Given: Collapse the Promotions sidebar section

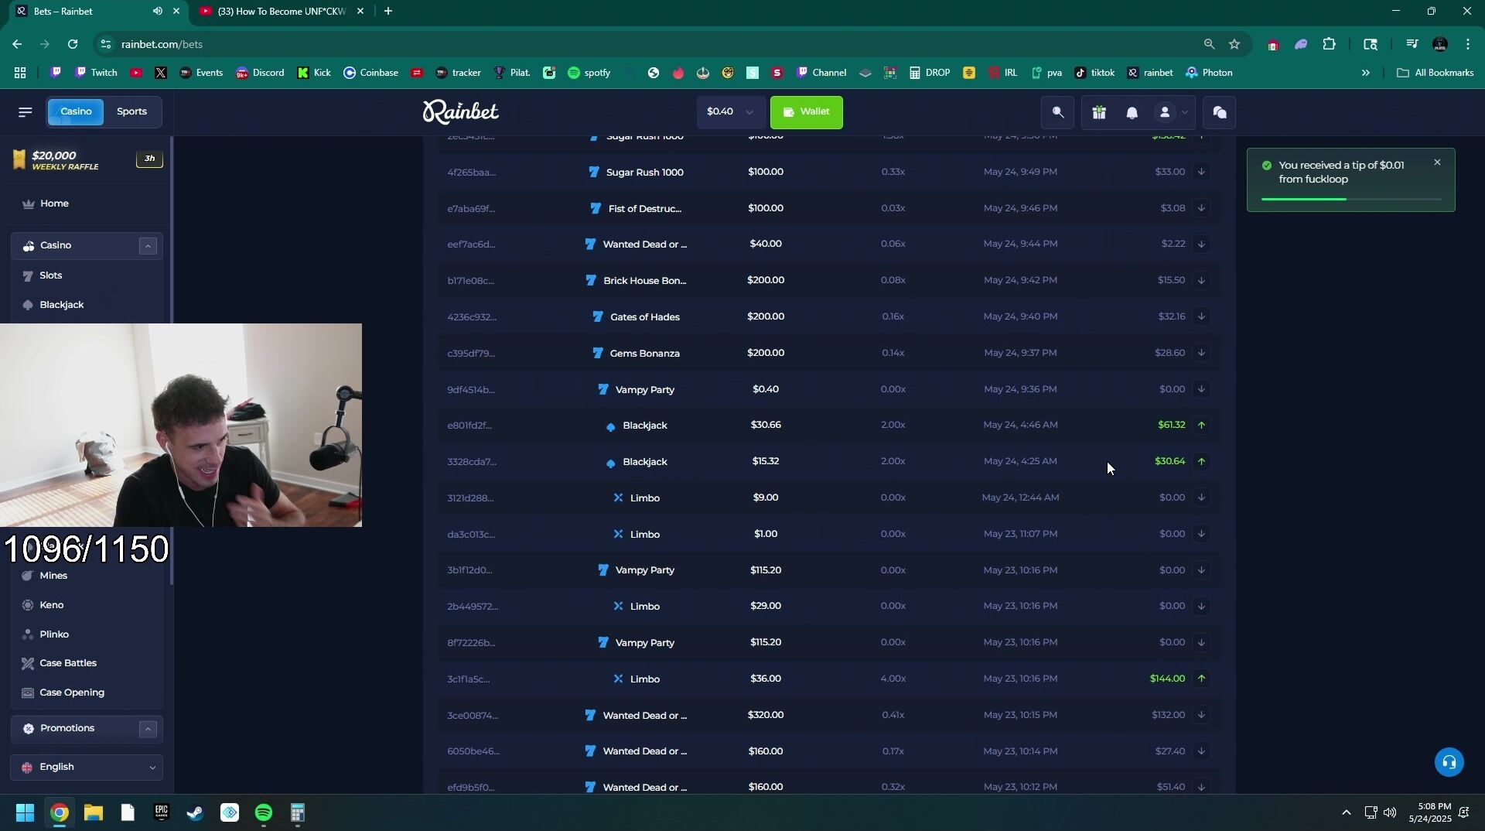Looking at the screenshot, I should (148, 729).
